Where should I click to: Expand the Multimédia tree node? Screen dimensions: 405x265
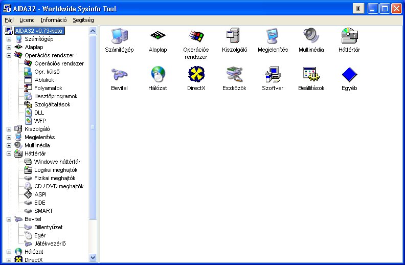[9, 145]
